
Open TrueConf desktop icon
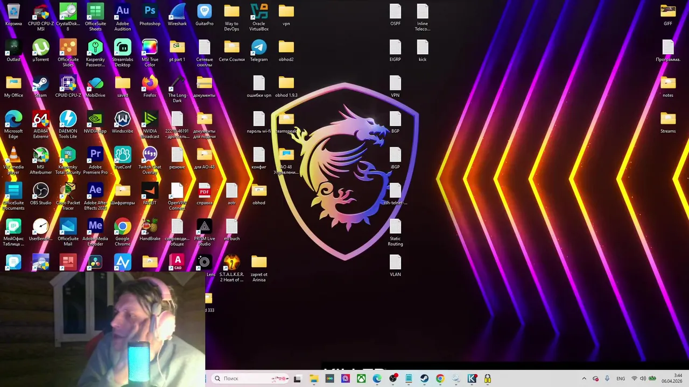123,159
